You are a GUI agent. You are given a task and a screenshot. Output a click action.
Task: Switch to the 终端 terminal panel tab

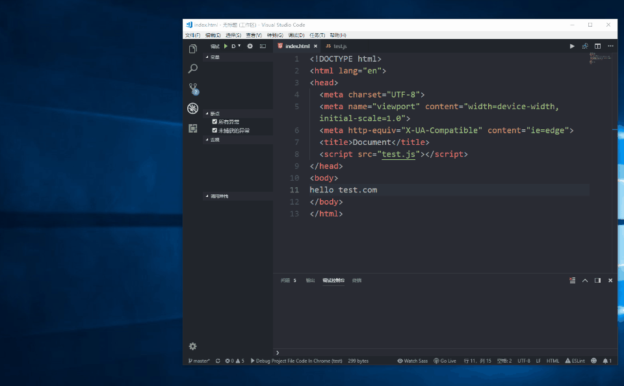[357, 281]
